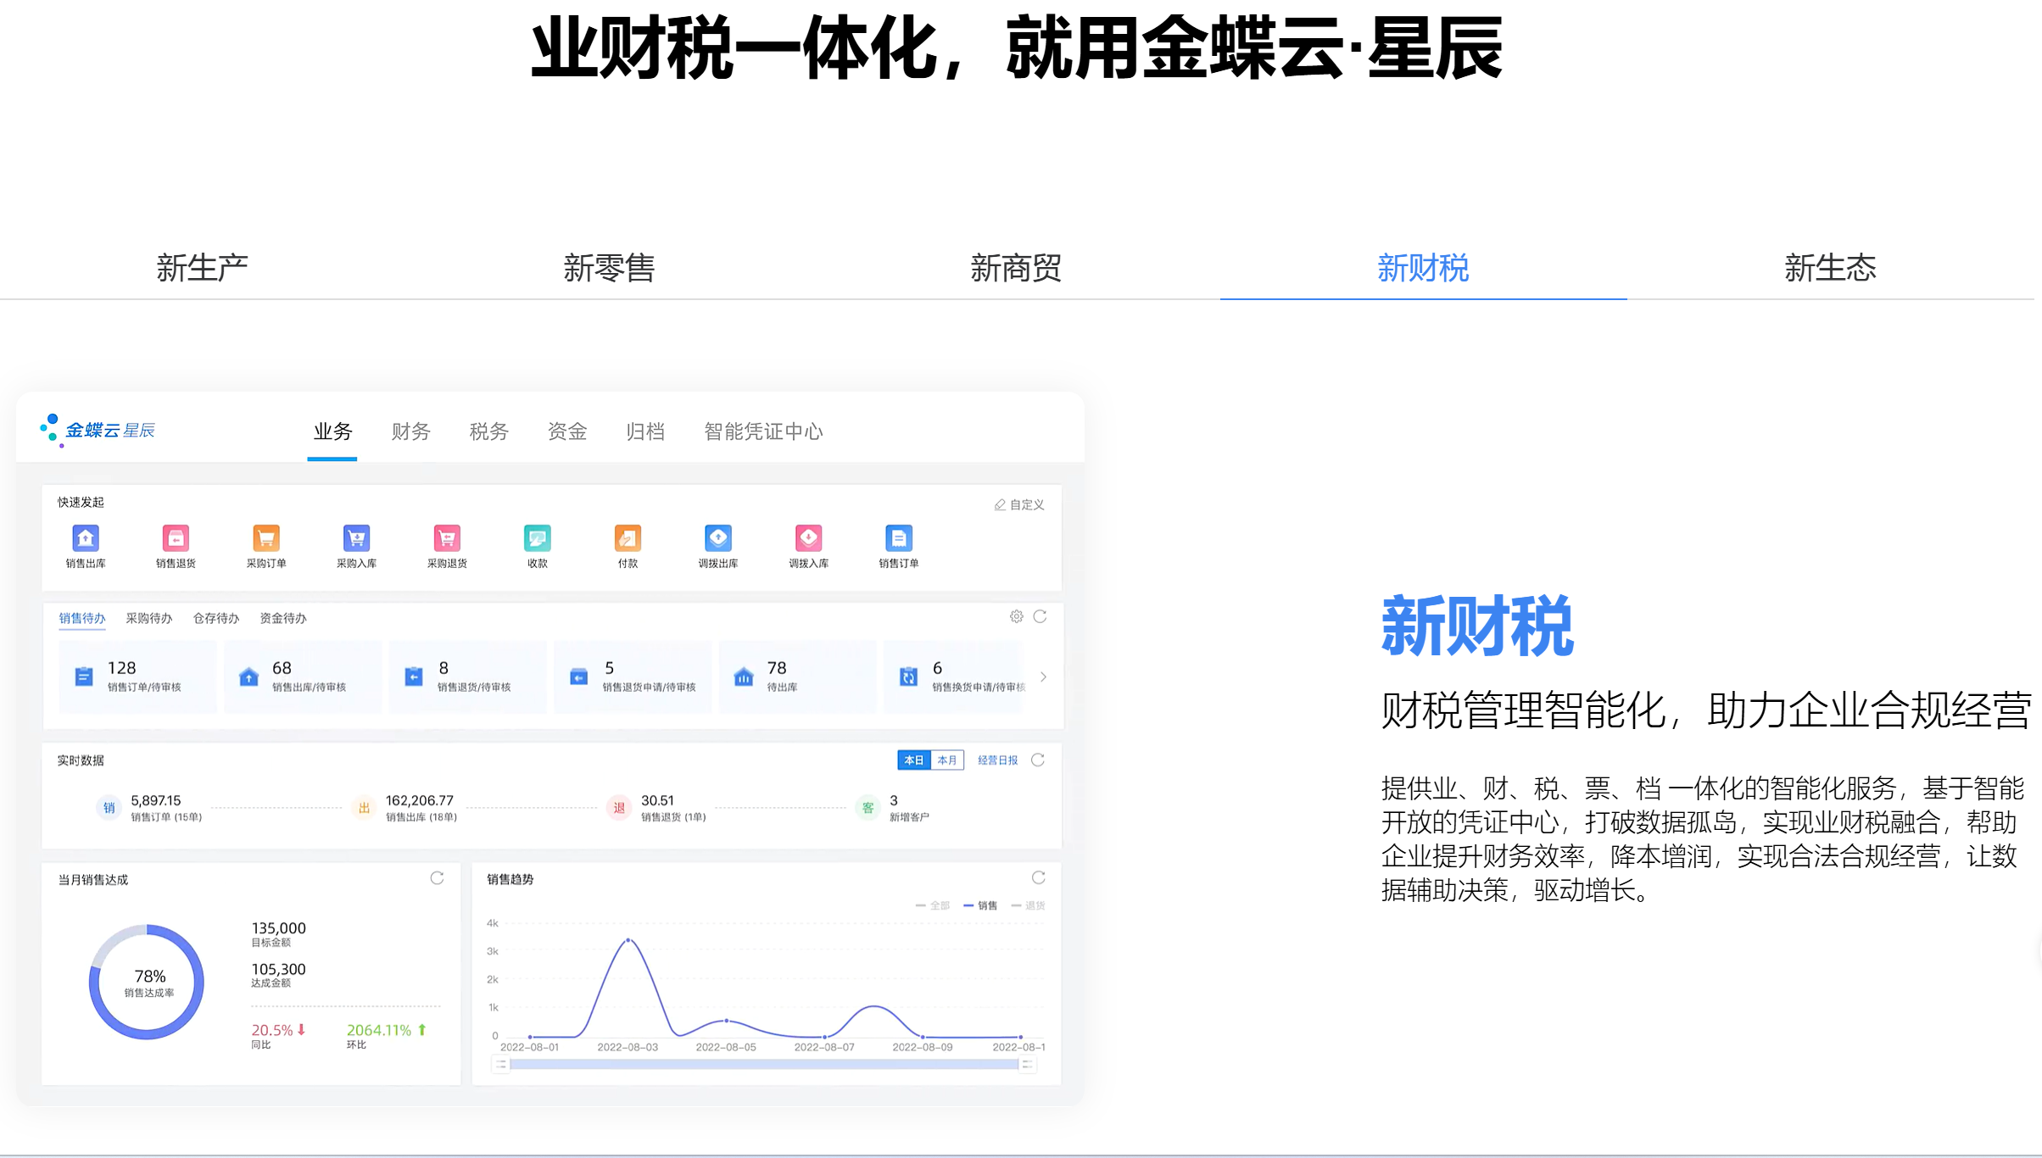Screen dimensions: 2042x1158
Task: Open the 调拨入库 icon
Action: 808,537
